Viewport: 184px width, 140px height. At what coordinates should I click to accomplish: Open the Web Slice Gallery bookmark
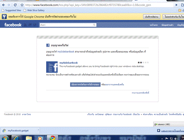34,10
